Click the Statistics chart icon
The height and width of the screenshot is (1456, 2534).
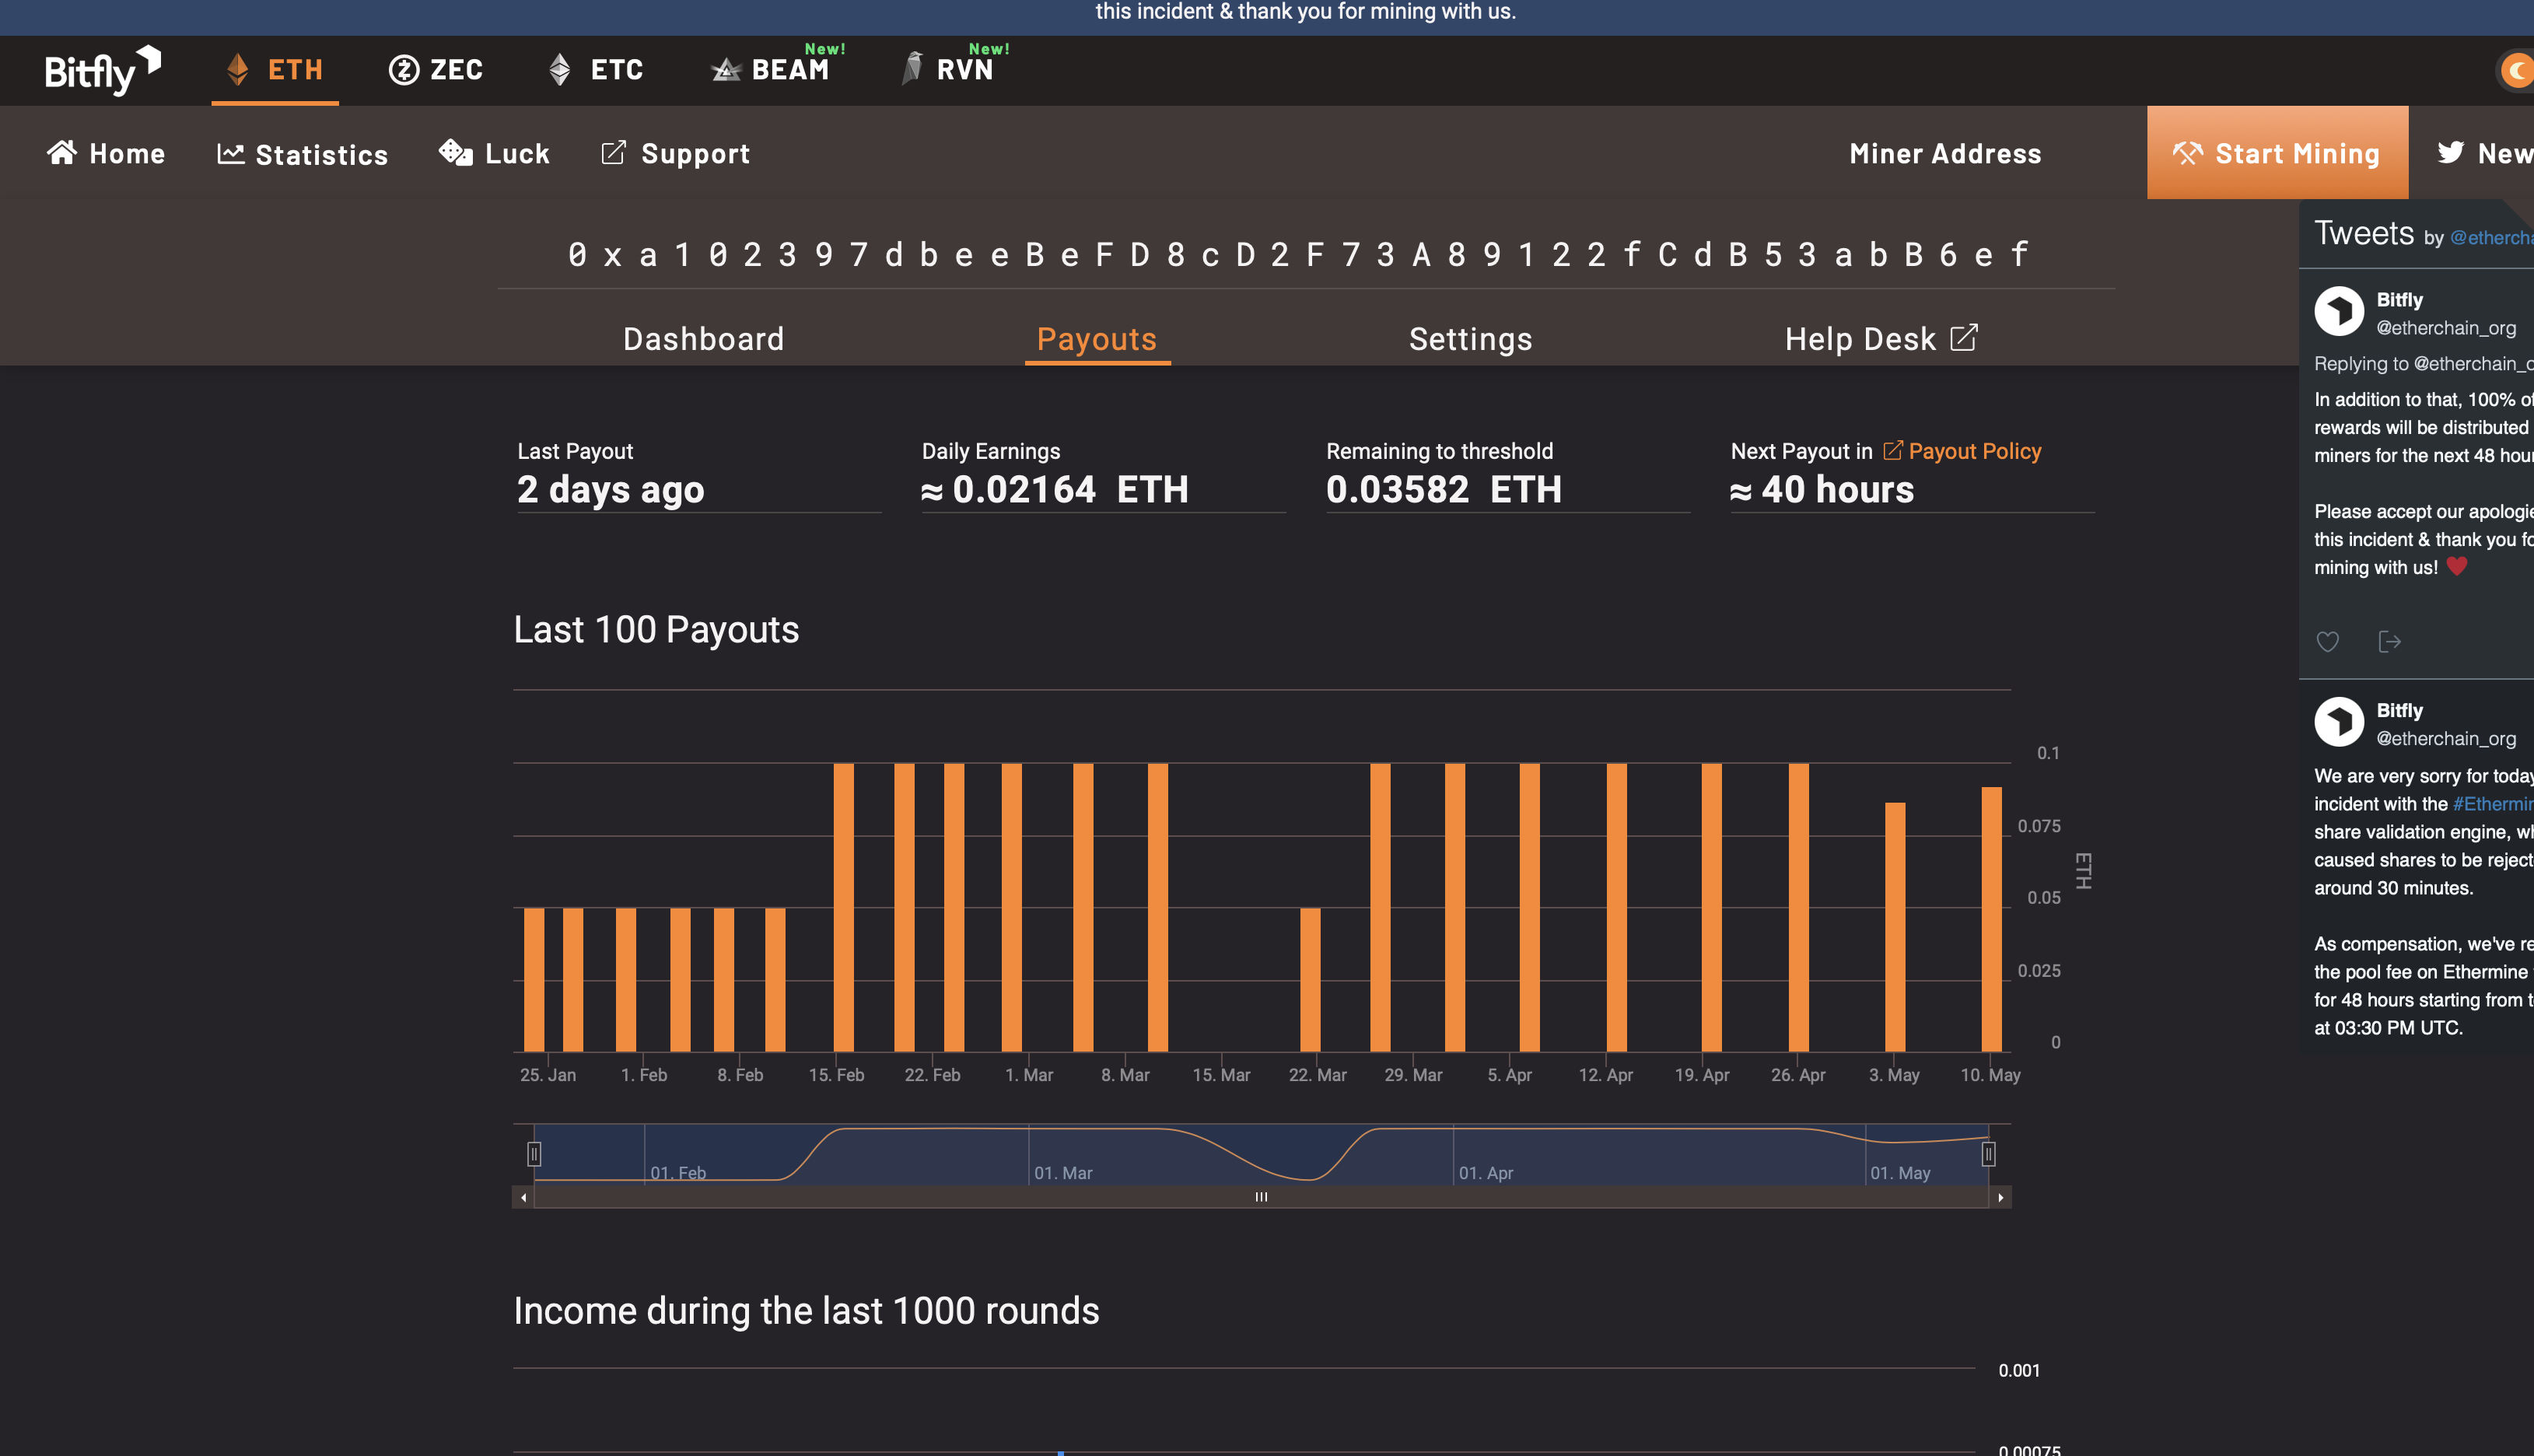(x=231, y=153)
